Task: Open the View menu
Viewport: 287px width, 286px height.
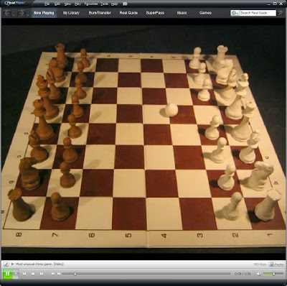Action: [x=67, y=4]
